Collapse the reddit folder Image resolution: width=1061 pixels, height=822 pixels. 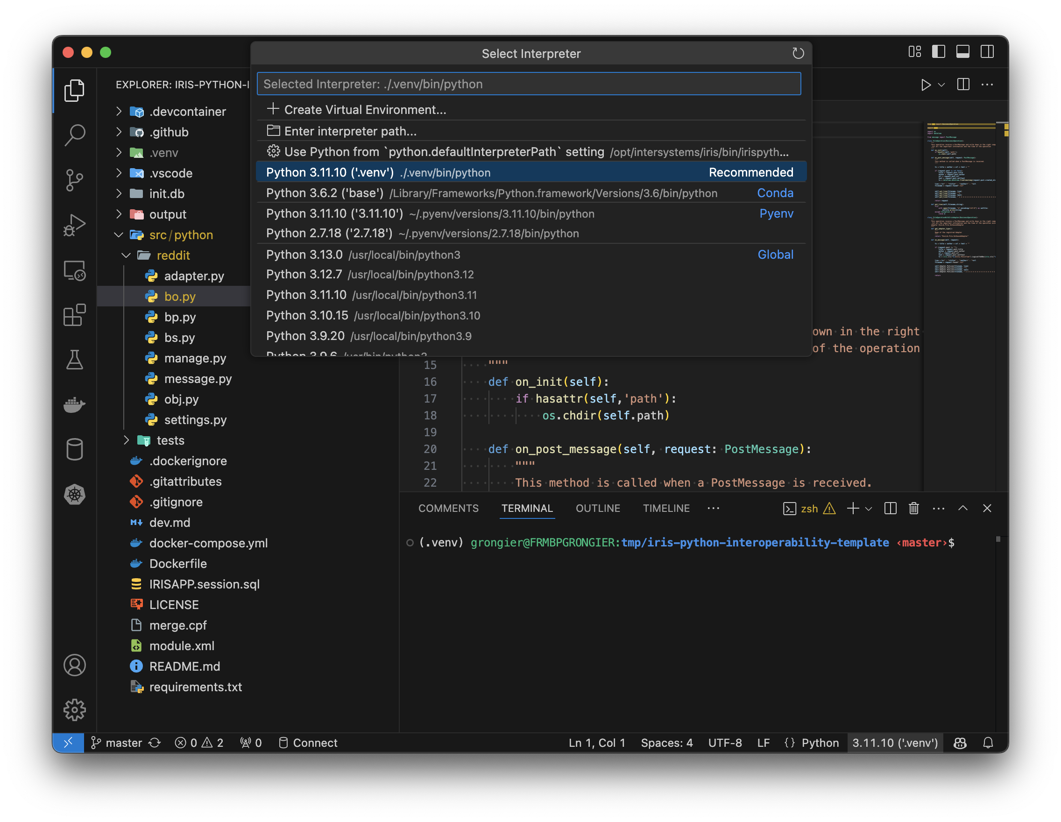tap(126, 255)
